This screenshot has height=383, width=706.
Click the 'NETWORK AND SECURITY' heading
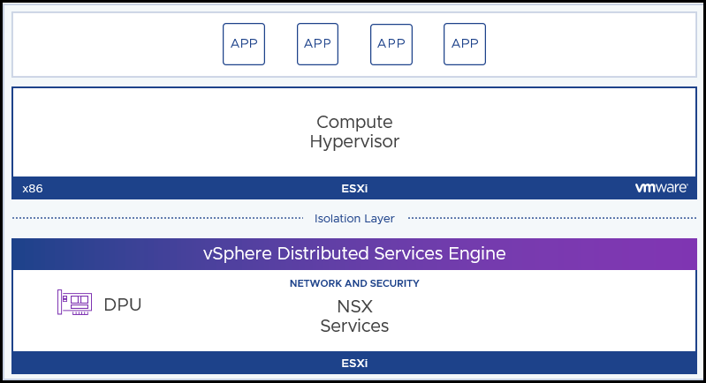354,283
